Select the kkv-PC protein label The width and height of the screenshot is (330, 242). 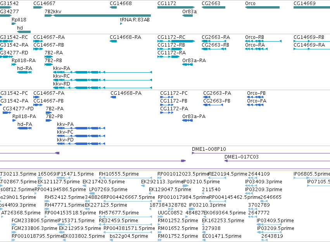point(65,132)
